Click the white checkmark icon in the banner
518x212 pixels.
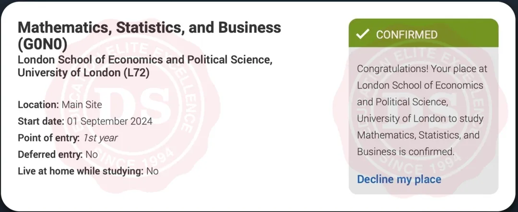(363, 34)
